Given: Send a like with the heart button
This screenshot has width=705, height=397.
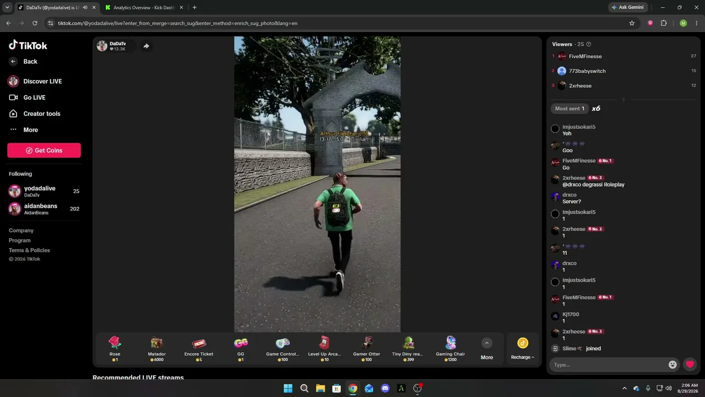Looking at the screenshot, I should [690, 364].
